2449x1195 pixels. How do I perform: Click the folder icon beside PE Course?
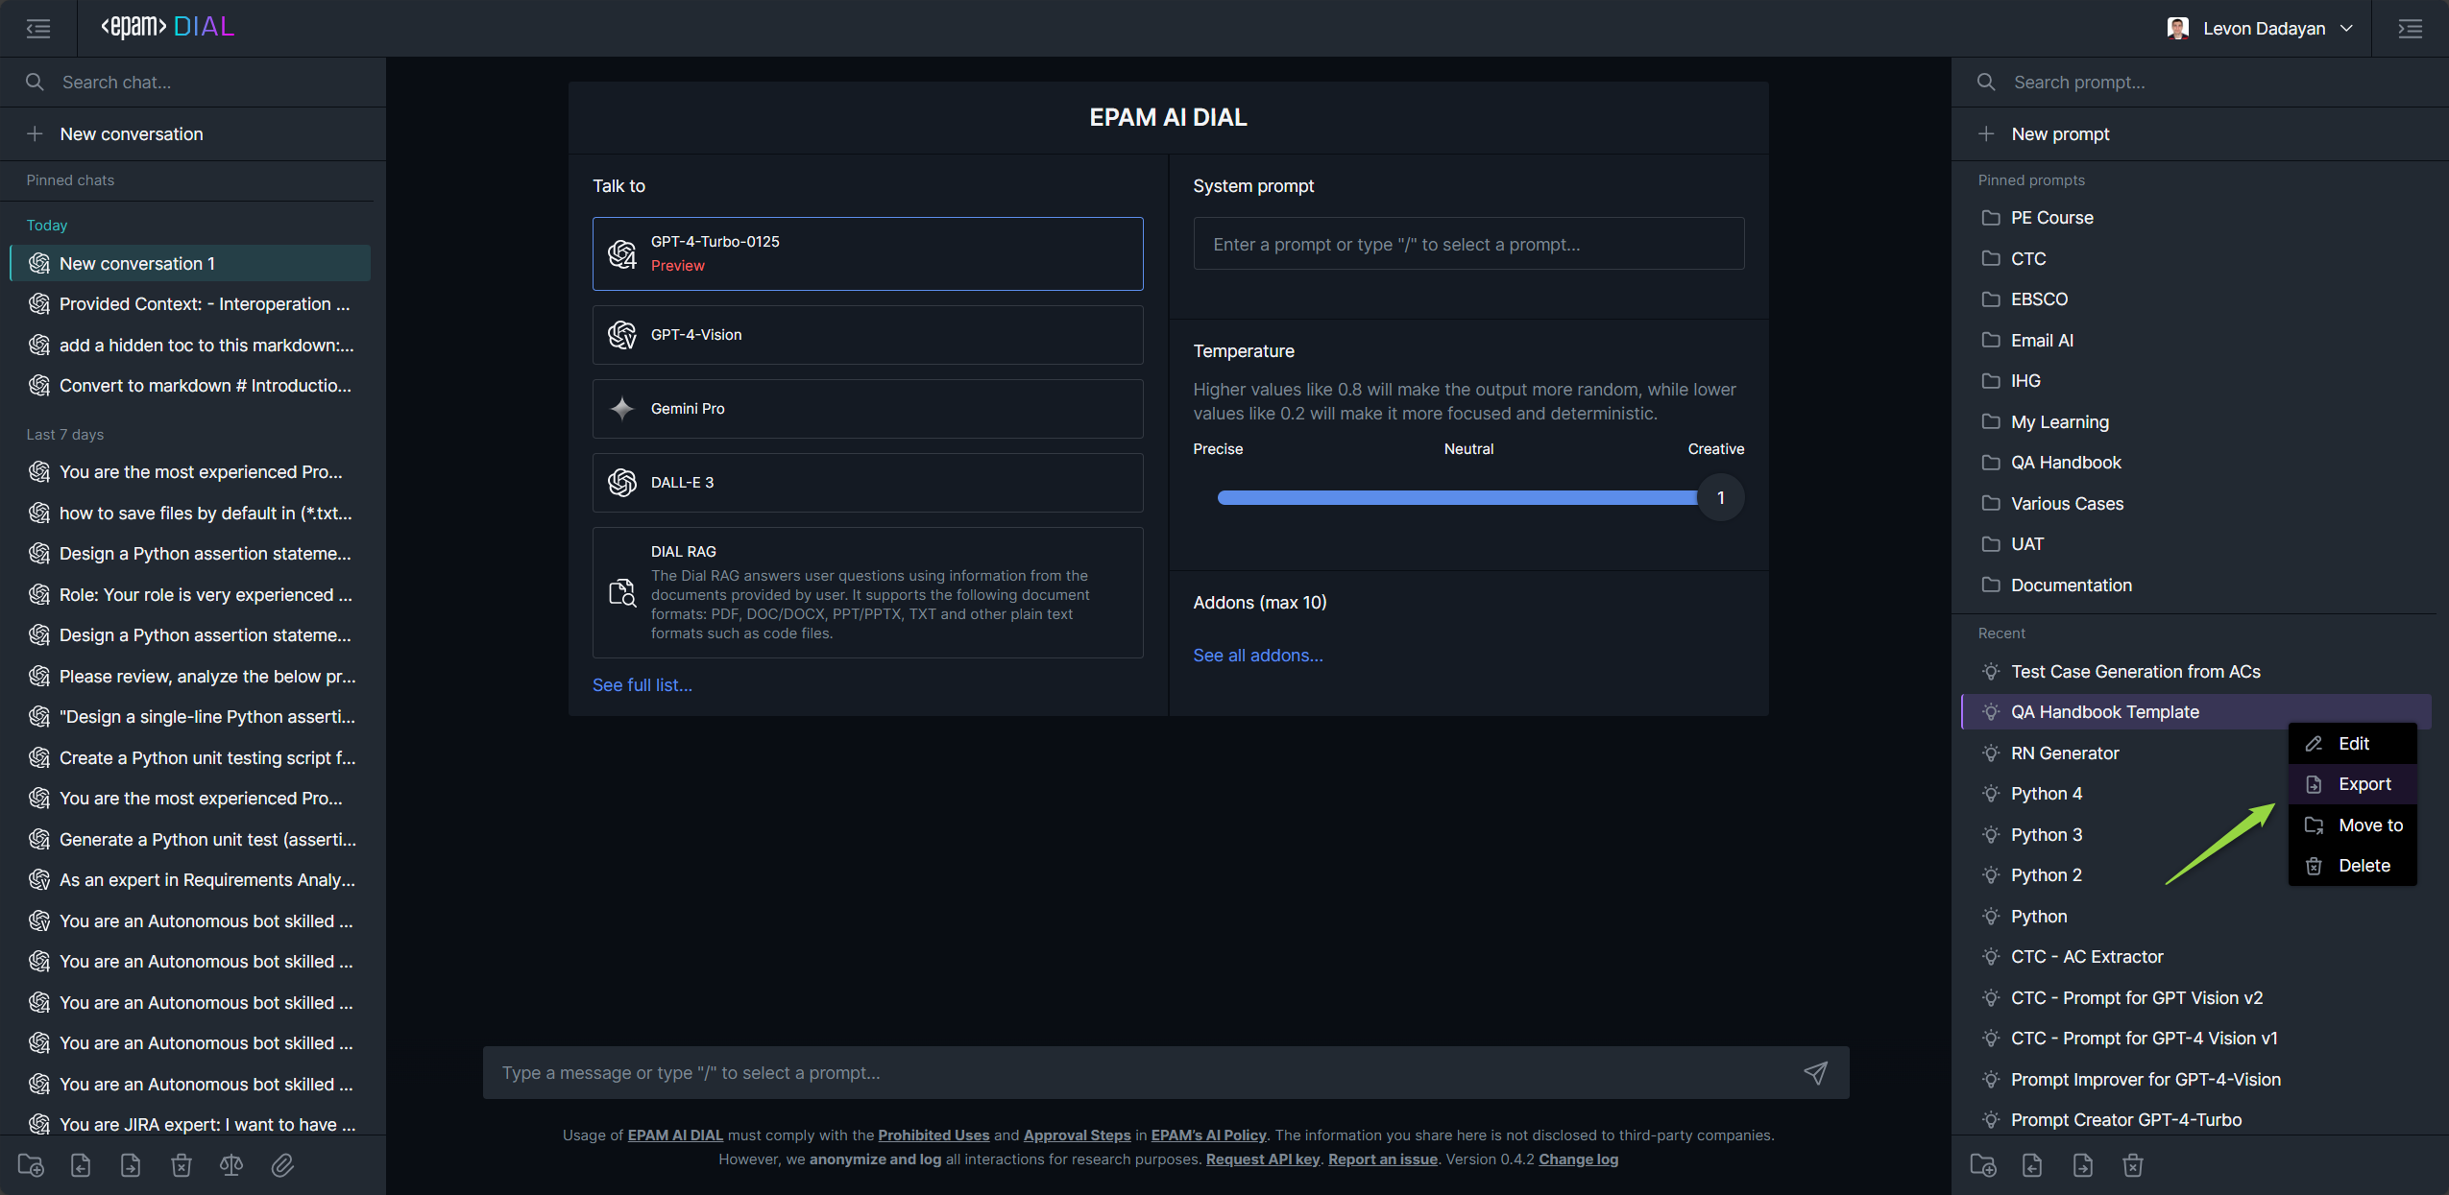pyautogui.click(x=1991, y=218)
